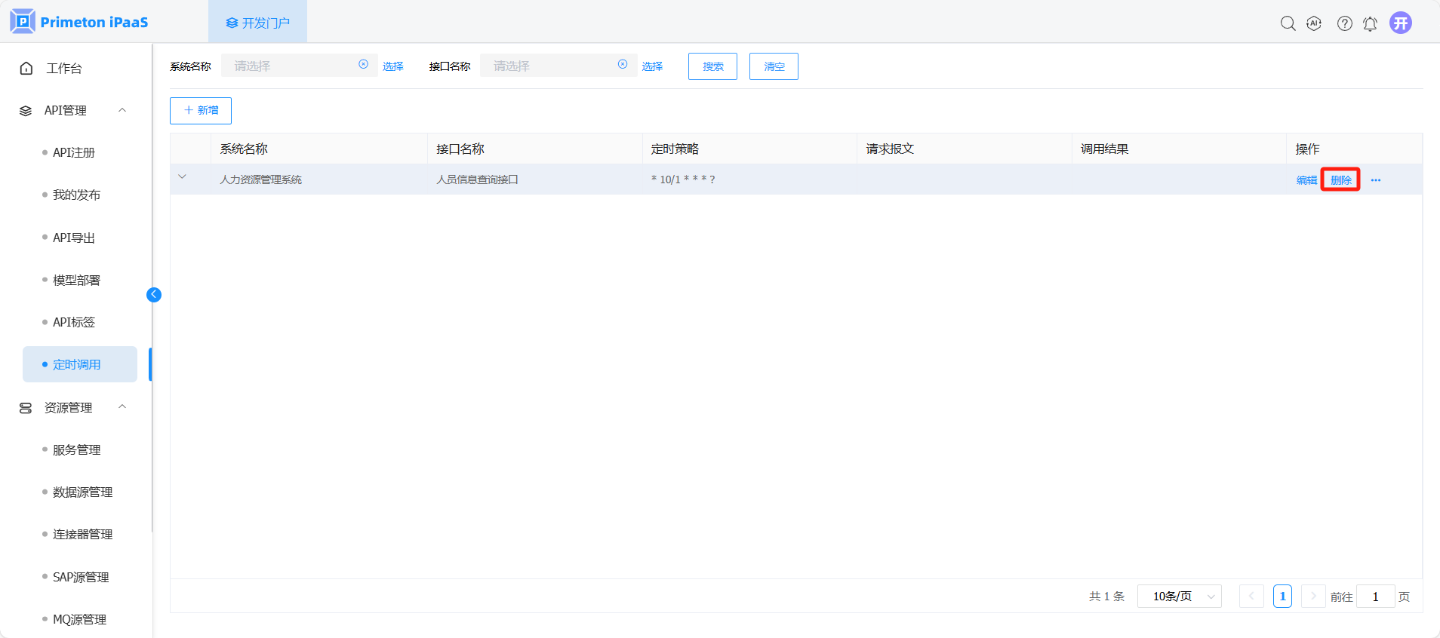Click the 搜索 button
Screen dimensions: 1440x638
(712, 66)
